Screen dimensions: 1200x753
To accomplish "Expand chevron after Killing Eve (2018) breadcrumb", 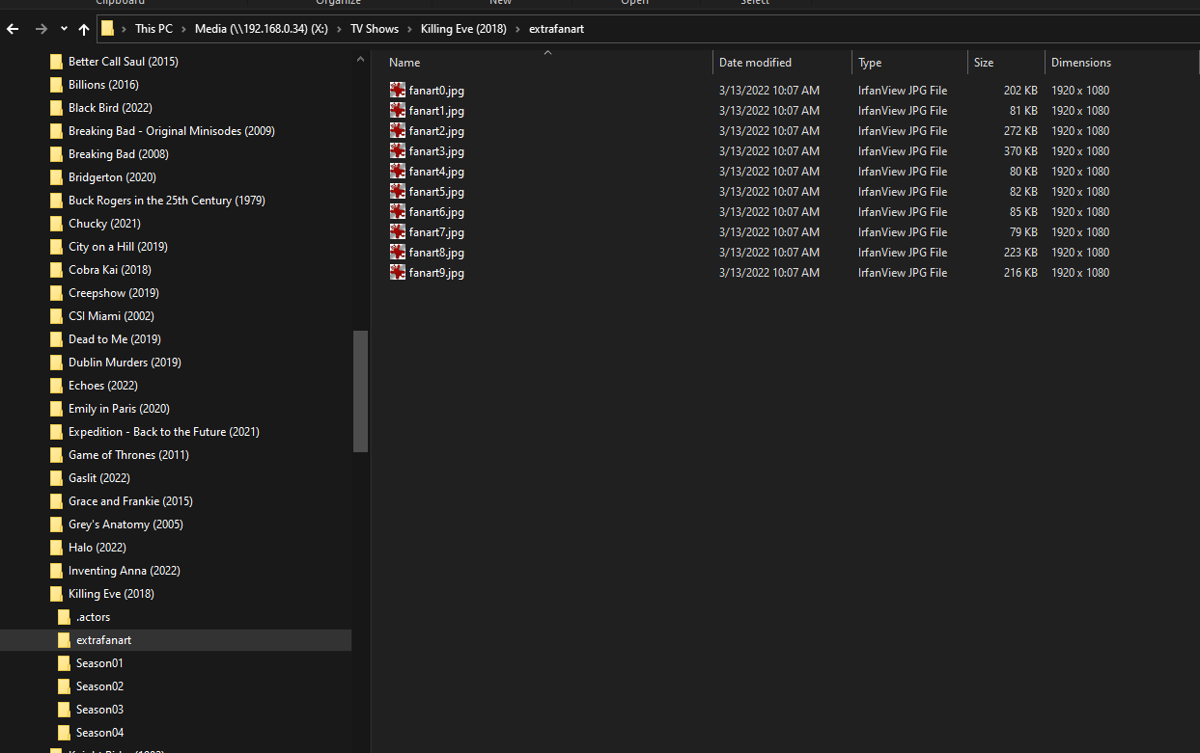I will 517,29.
